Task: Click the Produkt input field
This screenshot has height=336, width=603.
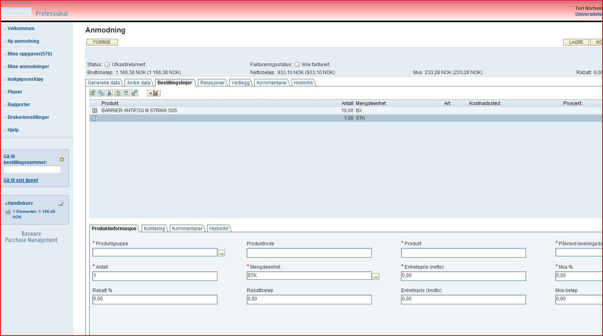Action: (463, 253)
